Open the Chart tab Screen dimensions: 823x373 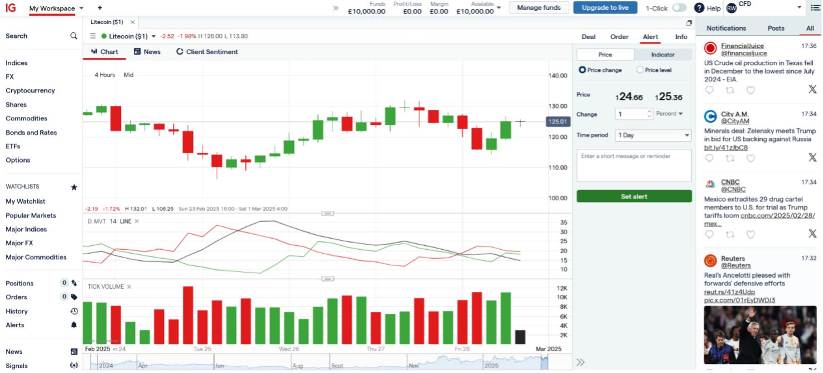pyautogui.click(x=104, y=52)
